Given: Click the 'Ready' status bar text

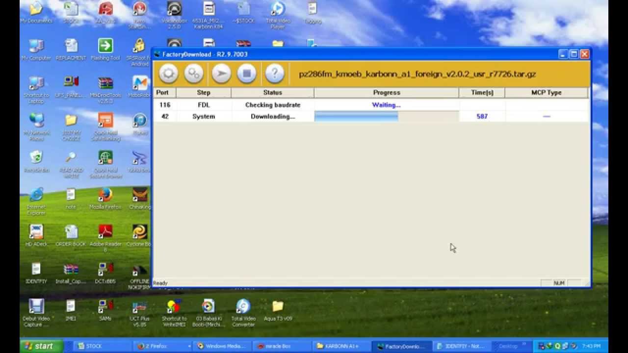Looking at the screenshot, I should click(x=160, y=283).
